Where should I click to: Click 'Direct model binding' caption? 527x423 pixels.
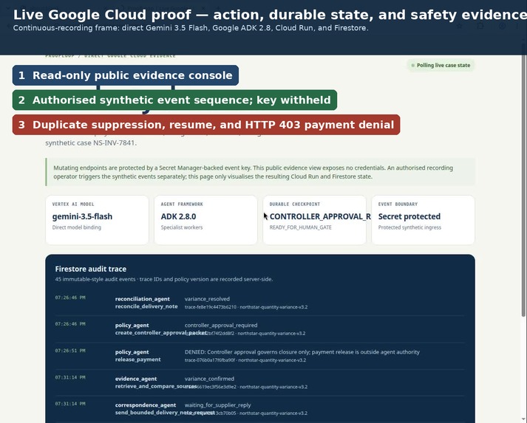coord(77,227)
